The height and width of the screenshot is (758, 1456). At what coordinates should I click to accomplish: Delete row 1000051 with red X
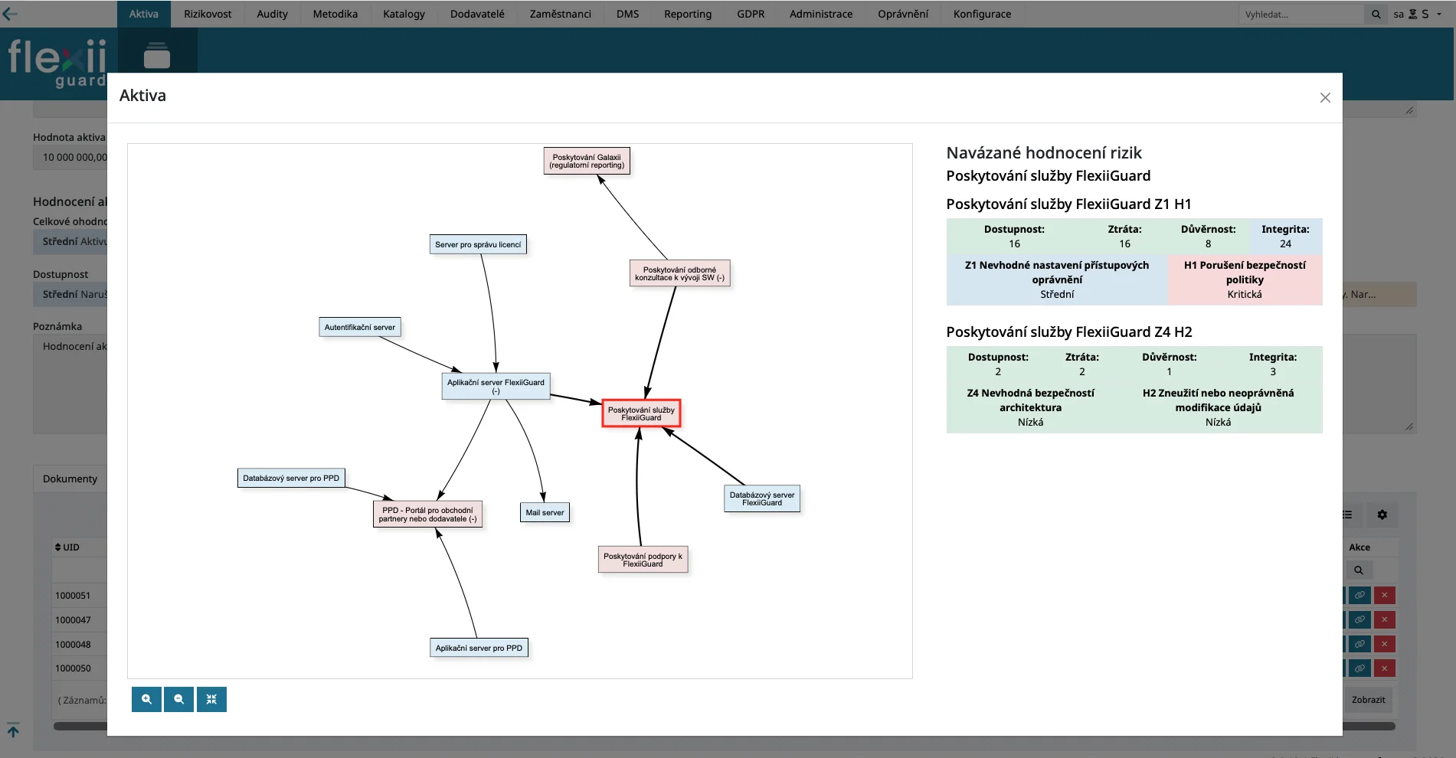[1384, 595]
